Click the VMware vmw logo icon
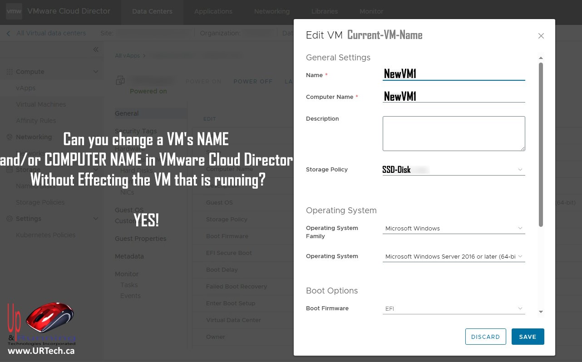The height and width of the screenshot is (362, 582). 14,11
